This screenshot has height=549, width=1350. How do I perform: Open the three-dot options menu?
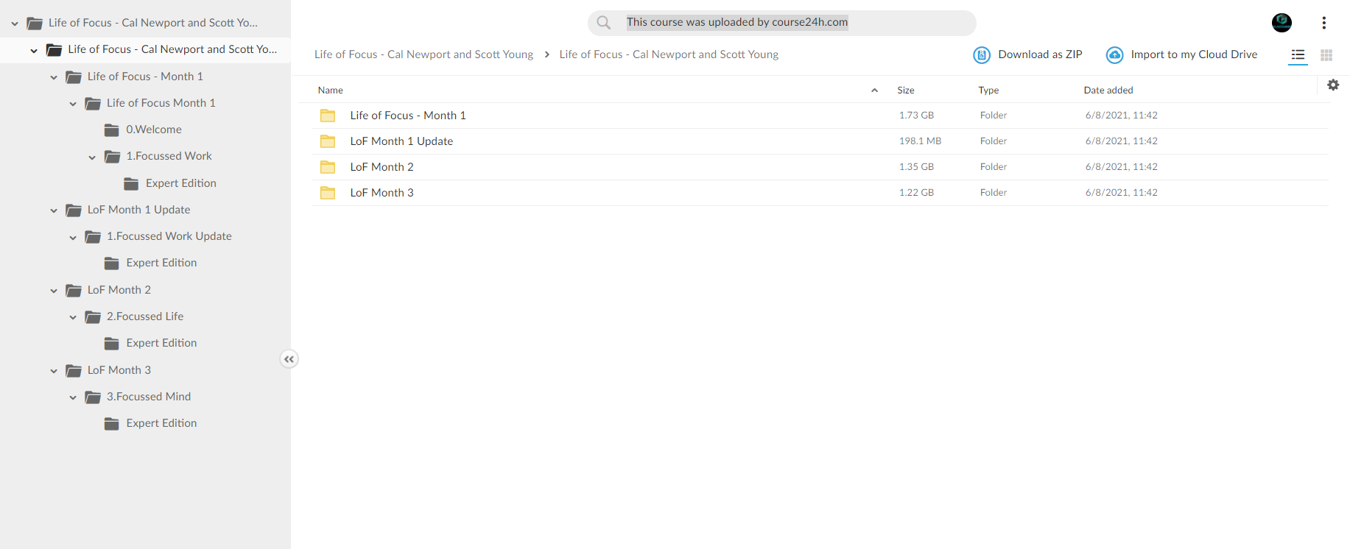tap(1323, 23)
